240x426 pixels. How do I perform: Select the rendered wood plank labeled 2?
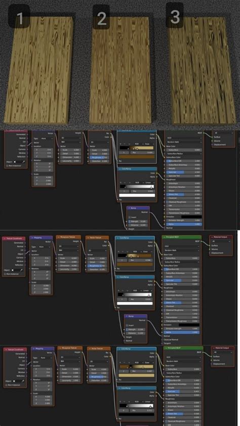point(121,70)
